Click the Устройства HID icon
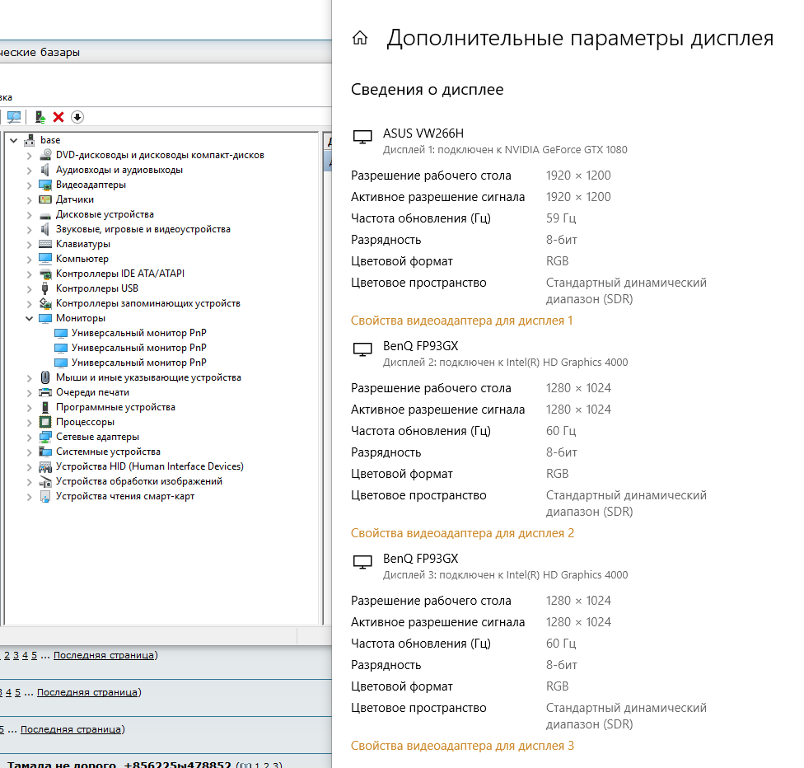This screenshot has width=804, height=768. pyautogui.click(x=45, y=466)
